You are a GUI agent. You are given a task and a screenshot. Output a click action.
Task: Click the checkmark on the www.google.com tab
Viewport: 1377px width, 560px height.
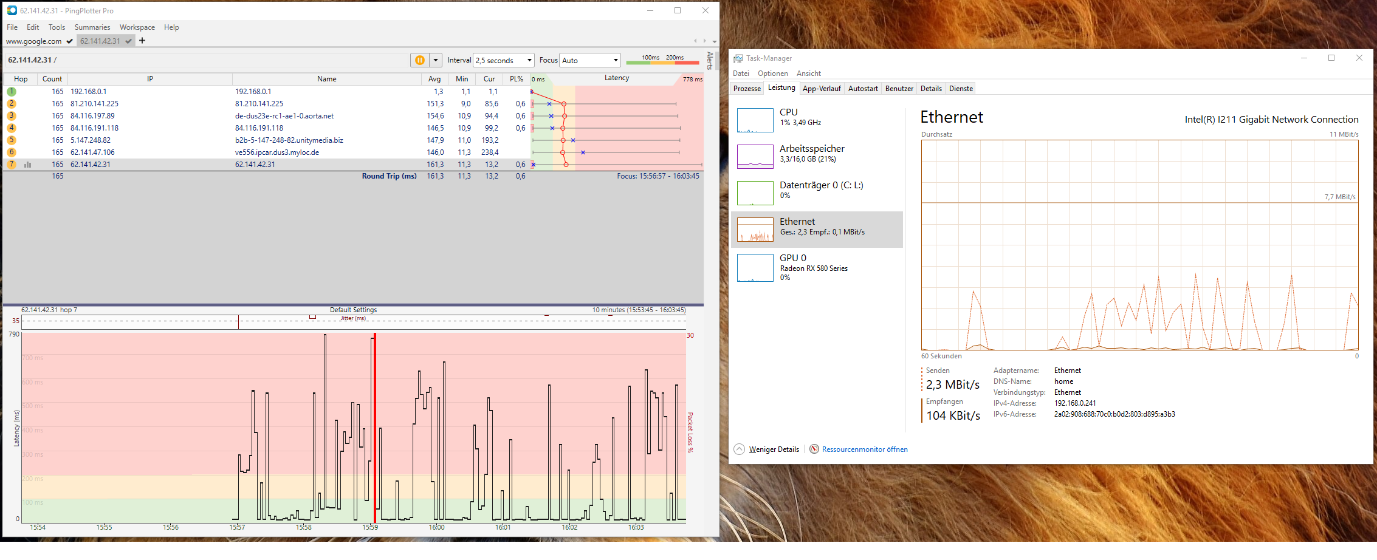click(69, 41)
